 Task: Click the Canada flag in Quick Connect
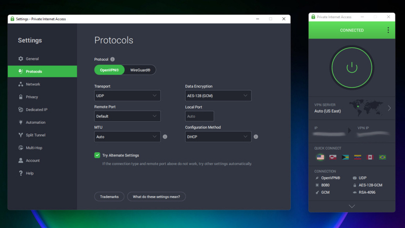click(x=370, y=157)
